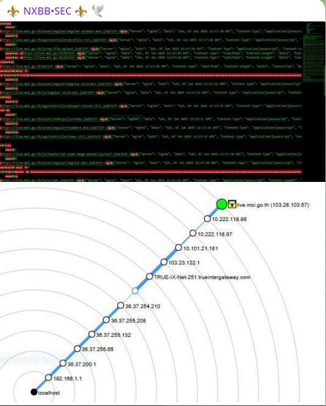Viewport: 326px width, 406px height.
Task: Select the black localhost node
Action: coord(34,392)
